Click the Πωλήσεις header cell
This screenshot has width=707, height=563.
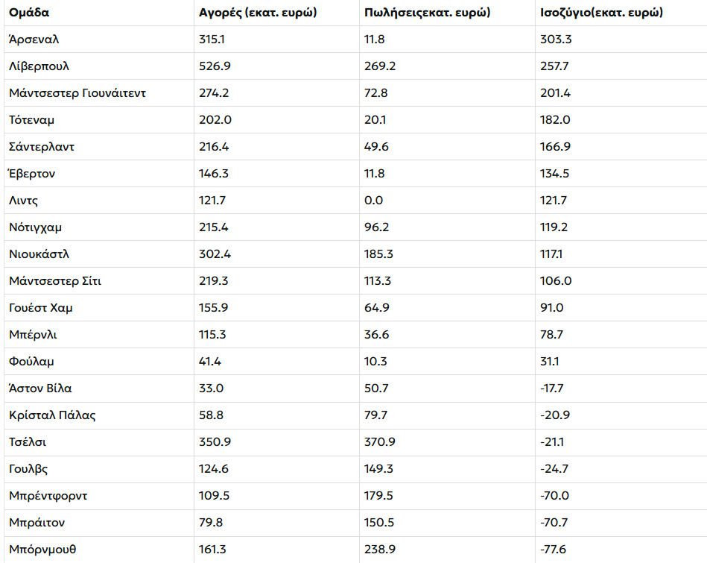[x=427, y=13]
